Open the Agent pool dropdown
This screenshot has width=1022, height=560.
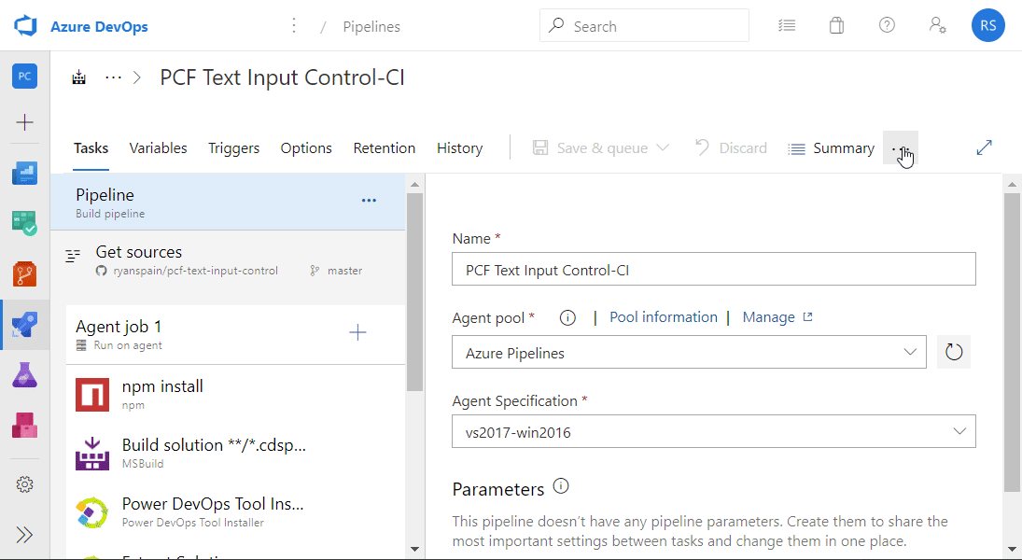[689, 352]
